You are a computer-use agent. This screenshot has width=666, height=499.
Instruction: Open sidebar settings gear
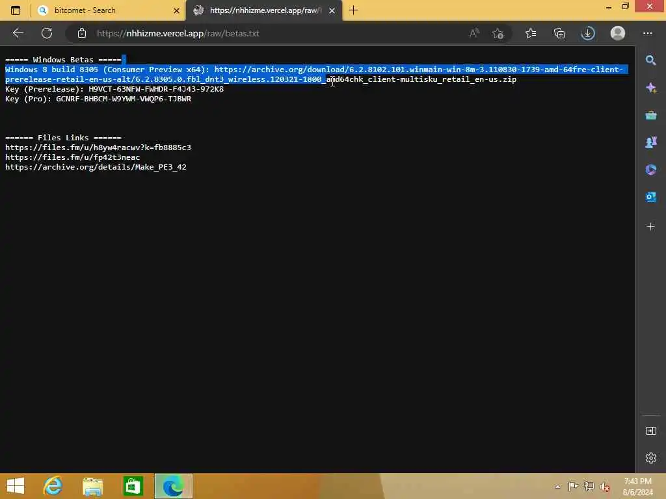coord(650,458)
